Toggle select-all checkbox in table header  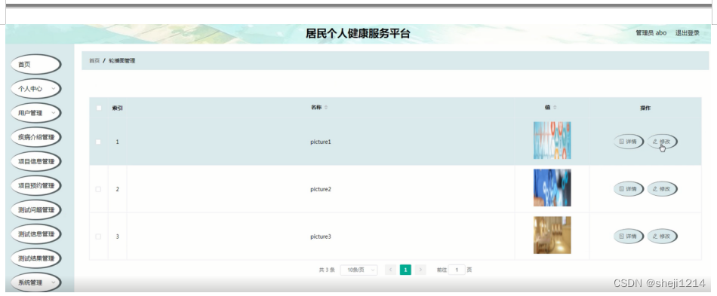(x=98, y=108)
